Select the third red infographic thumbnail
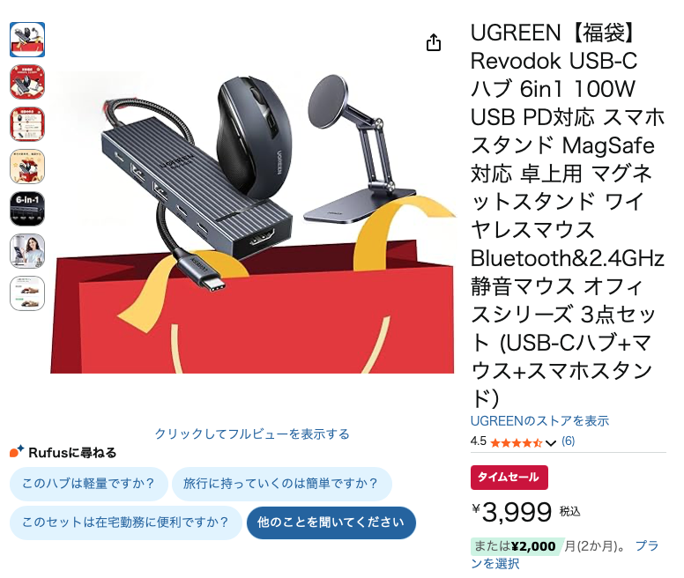684x578 pixels. 27,124
